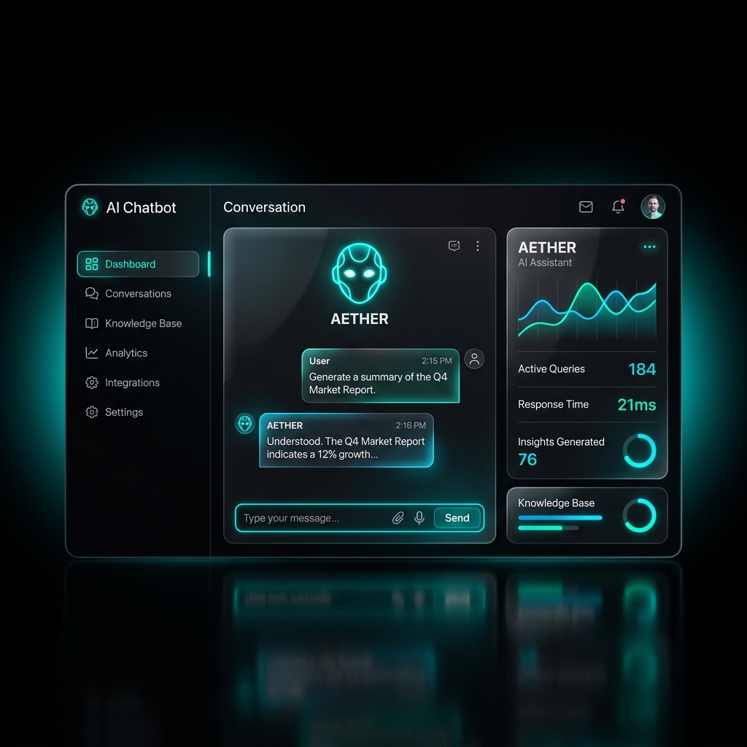Open the mail envelope icon in header
The height and width of the screenshot is (747, 747).
tap(586, 206)
